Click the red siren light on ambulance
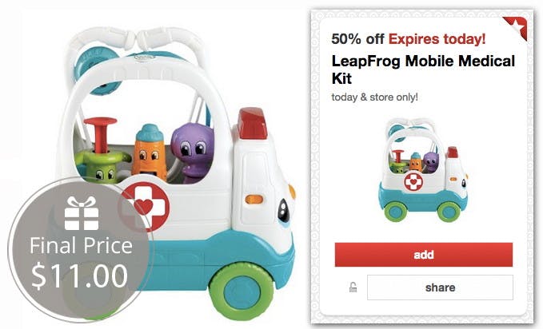 pos(253,124)
